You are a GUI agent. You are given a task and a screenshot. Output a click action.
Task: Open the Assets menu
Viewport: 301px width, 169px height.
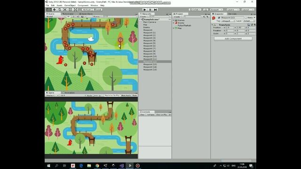[60, 5]
